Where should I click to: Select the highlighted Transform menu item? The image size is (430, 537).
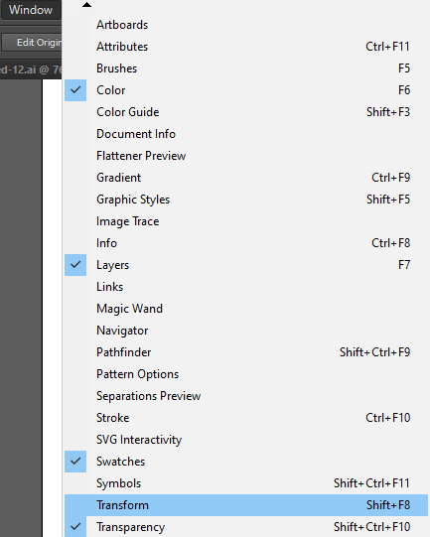point(246,505)
